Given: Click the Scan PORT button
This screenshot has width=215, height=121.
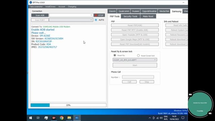Looking at the screenshot, I should [40, 20].
